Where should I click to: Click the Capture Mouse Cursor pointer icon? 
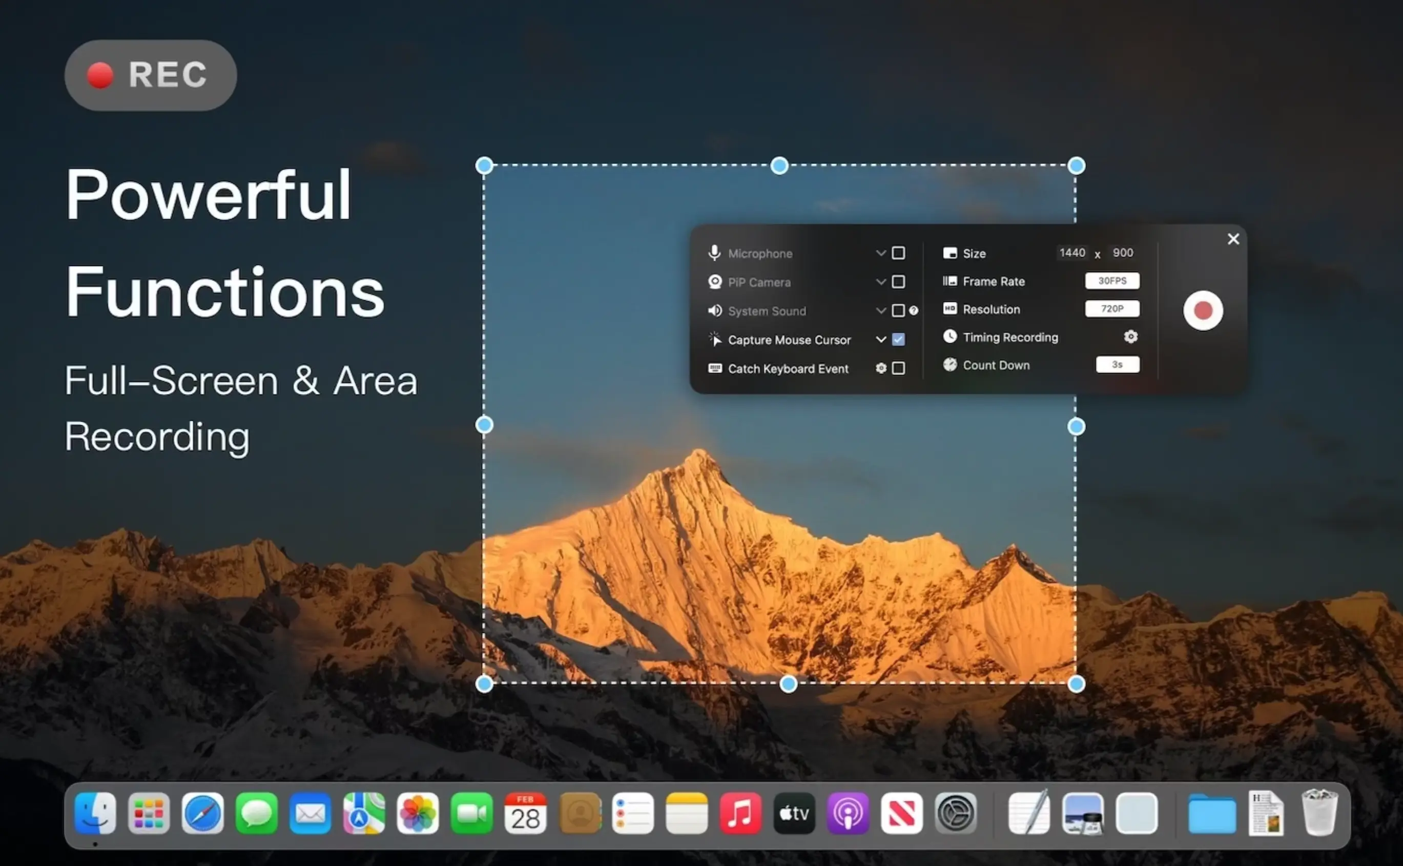pos(715,339)
